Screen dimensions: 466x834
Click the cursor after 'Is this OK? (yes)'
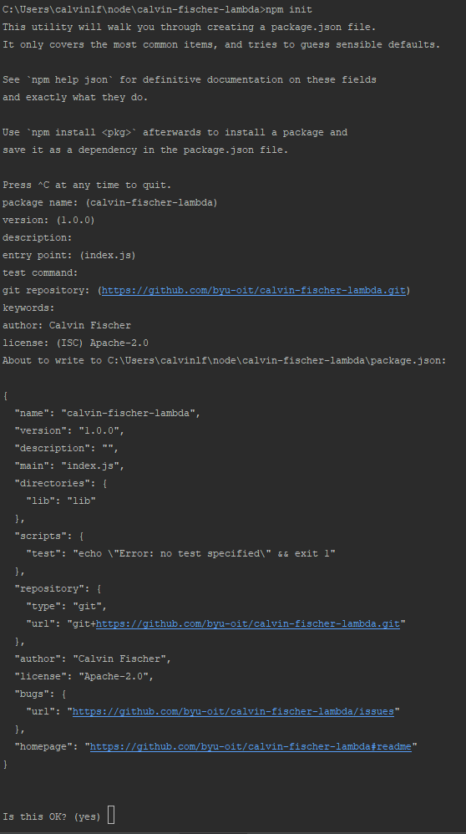[x=111, y=815]
